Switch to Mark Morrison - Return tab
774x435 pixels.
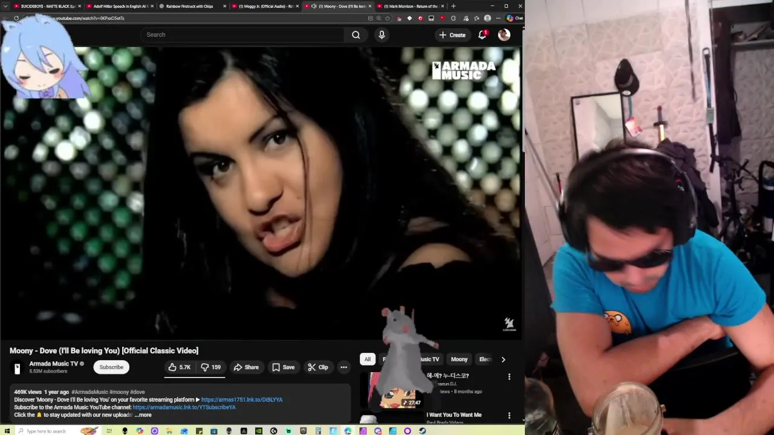click(411, 6)
